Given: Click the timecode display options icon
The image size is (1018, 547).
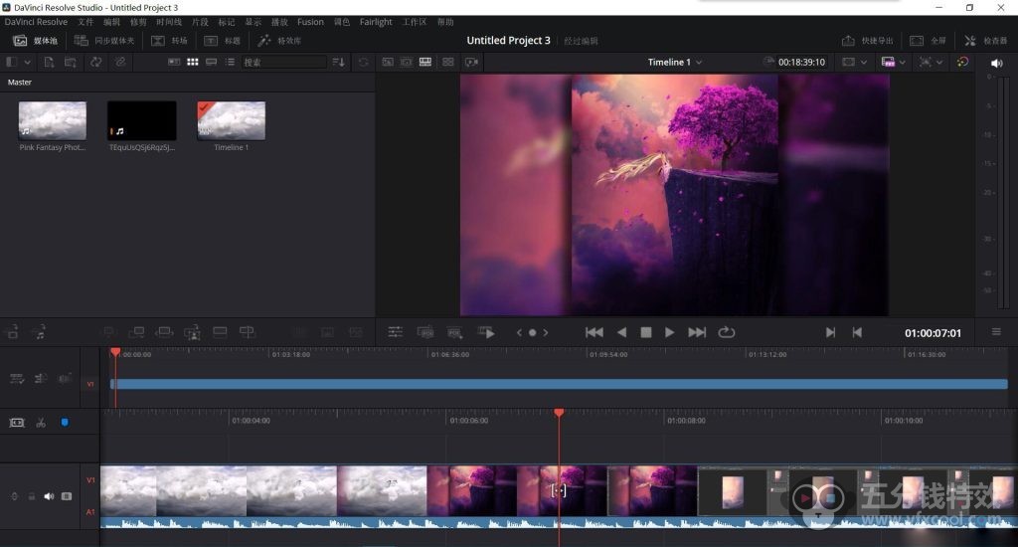Looking at the screenshot, I should pyautogui.click(x=425, y=332).
